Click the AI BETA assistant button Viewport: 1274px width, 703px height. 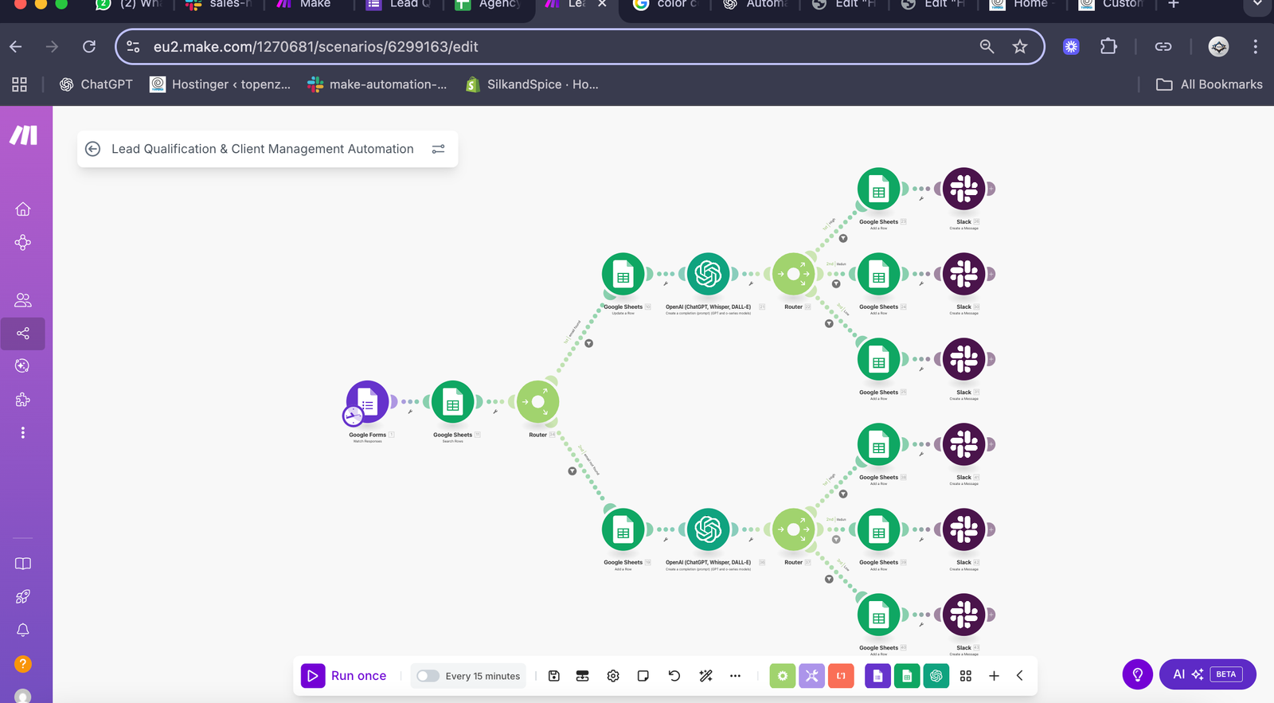[1207, 674]
